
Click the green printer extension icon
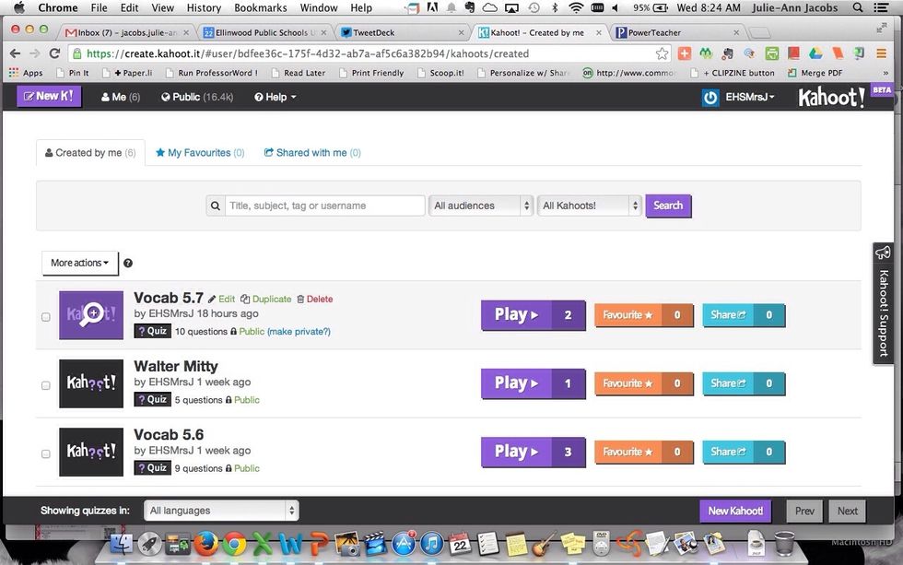772,53
